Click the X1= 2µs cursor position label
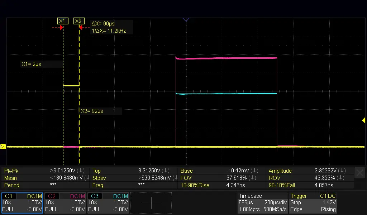Viewport: 367px width, 215px height. [x=32, y=64]
